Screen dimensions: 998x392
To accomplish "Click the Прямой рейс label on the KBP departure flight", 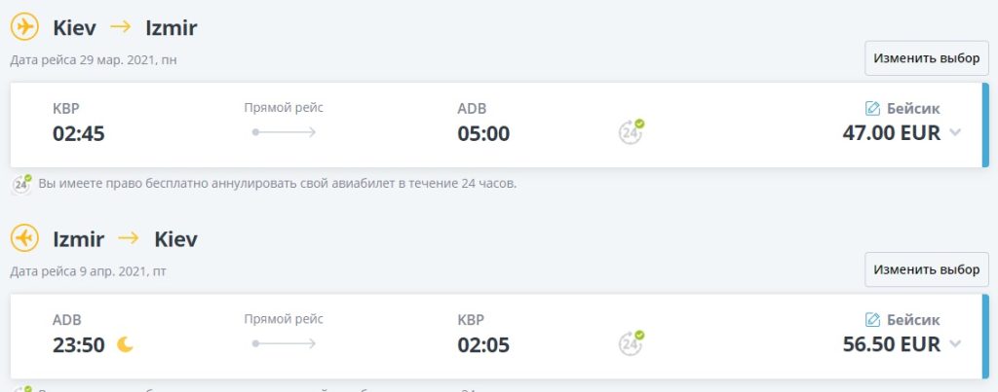I will click(284, 108).
